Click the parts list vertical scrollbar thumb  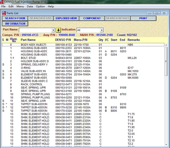[166, 61]
